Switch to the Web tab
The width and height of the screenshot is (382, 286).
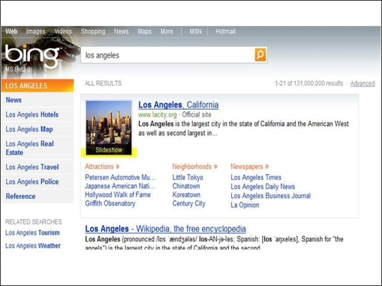11,32
